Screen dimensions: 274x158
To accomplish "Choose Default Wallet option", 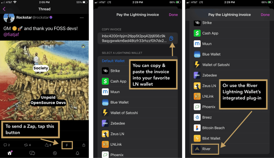I will 113,61.
